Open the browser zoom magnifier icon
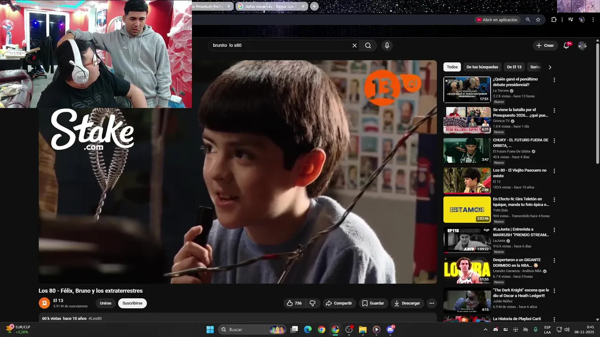The image size is (600, 337). coord(528,20)
